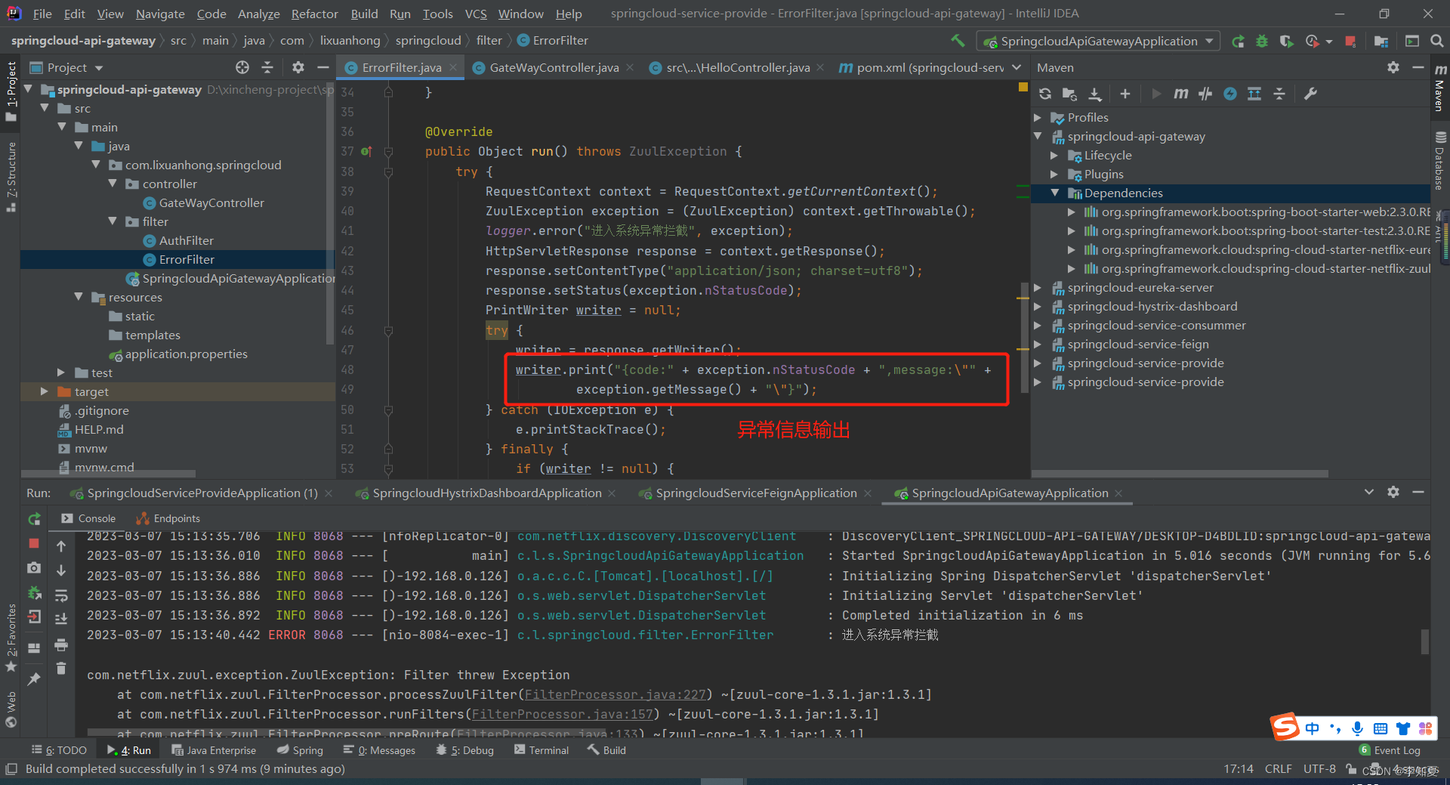Viewport: 1450px width, 785px height.
Task: Click FilterProcessor.java:157 stack trace link
Action: [562, 714]
